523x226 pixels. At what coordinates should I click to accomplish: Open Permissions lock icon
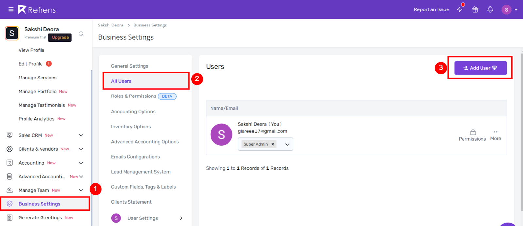click(473, 132)
